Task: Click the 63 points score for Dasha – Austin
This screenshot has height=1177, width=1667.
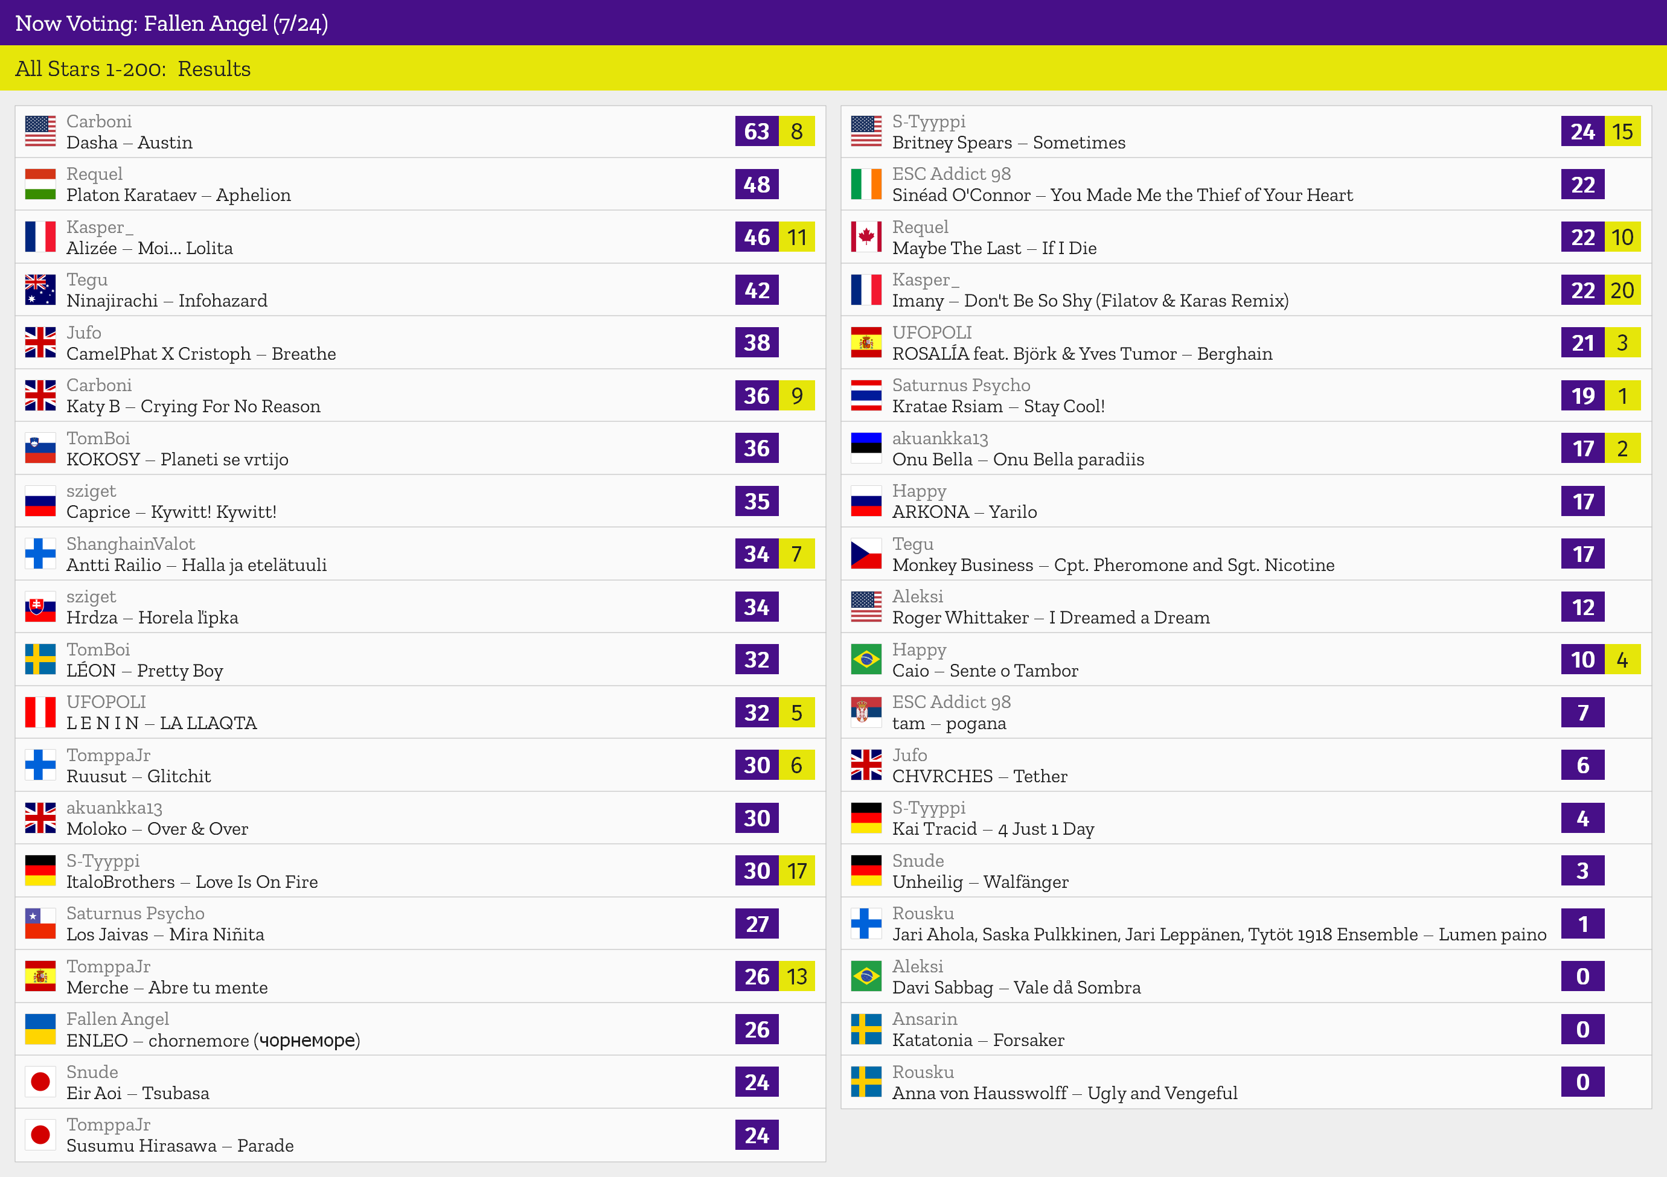Action: pyautogui.click(x=757, y=132)
